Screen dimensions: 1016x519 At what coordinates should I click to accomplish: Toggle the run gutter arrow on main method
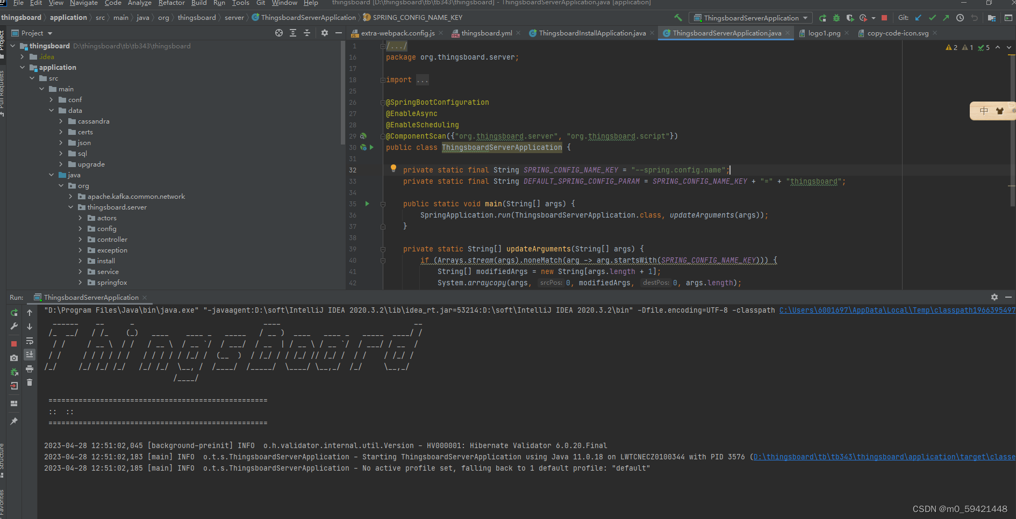pyautogui.click(x=367, y=204)
